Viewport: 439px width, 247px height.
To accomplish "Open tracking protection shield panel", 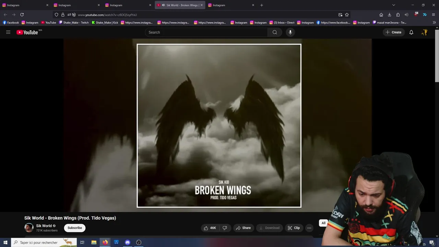I will pyautogui.click(x=57, y=15).
